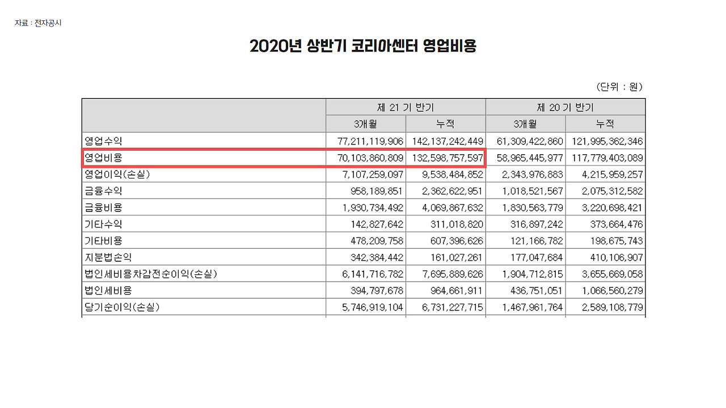Select the 금융수익 row label
Screen dimensions: 726x408
coord(103,191)
